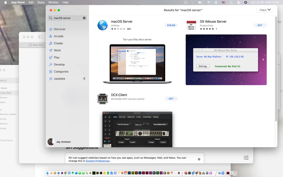Open the DX iMouse Server title
Image resolution: width=283 pixels, height=177 pixels.
point(213,21)
